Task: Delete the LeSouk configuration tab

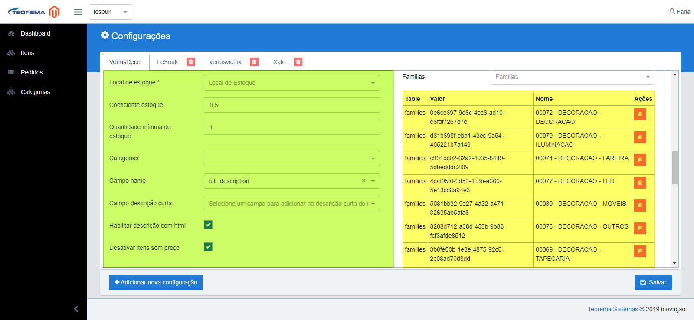Action: [190, 62]
